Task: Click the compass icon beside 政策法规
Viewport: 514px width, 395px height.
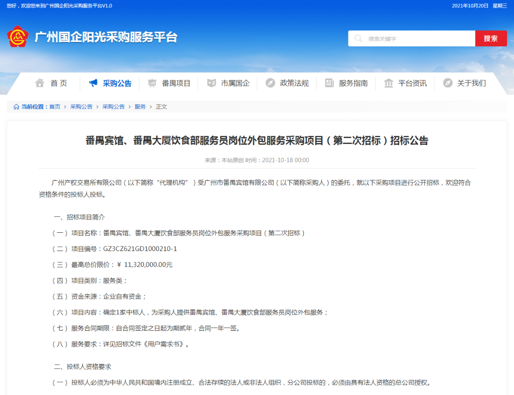Action: click(270, 83)
